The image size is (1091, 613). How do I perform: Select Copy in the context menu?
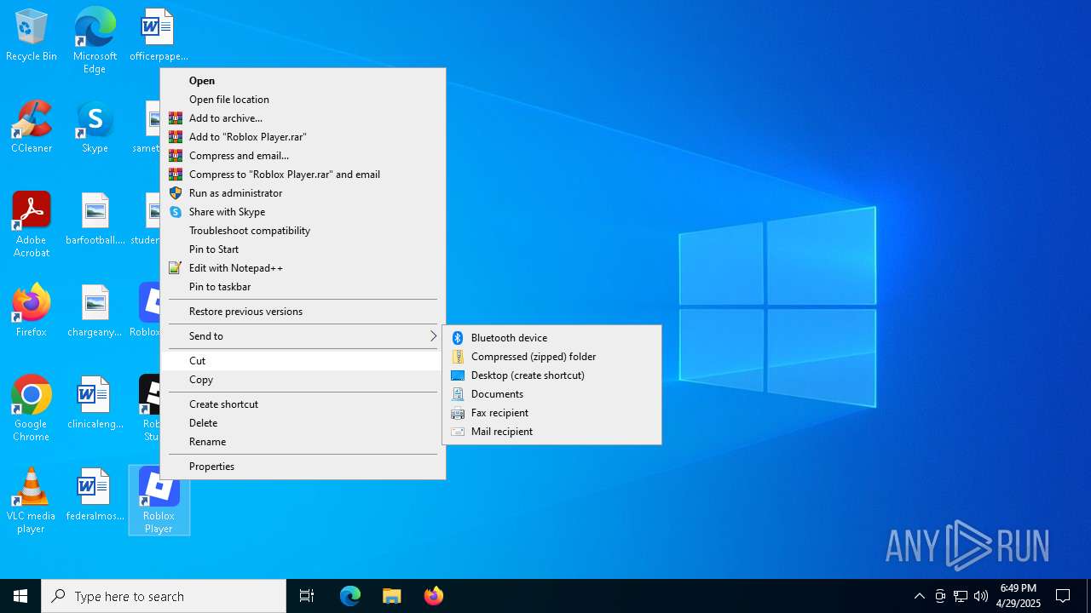(303, 380)
